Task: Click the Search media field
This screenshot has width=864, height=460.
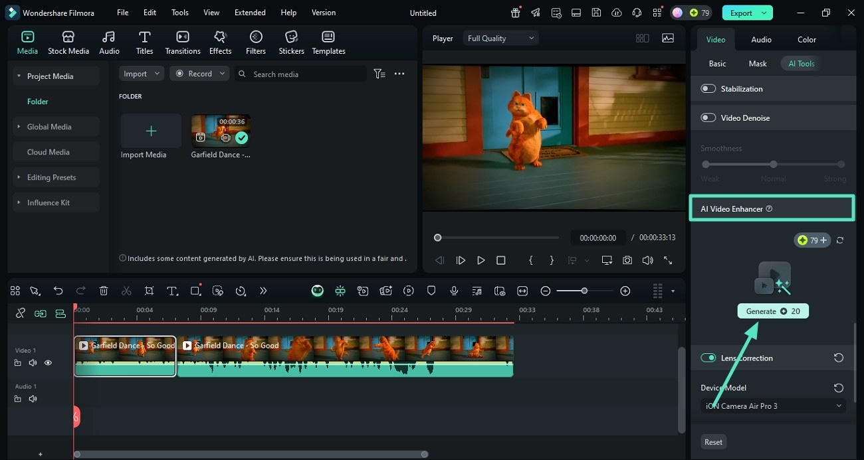Action: (301, 74)
